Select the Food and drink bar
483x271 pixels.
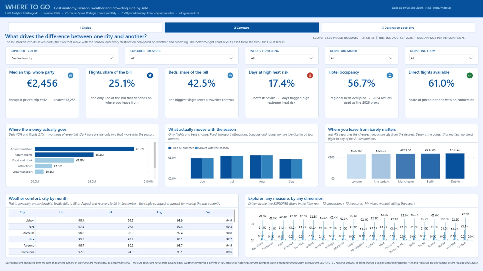click(55, 160)
